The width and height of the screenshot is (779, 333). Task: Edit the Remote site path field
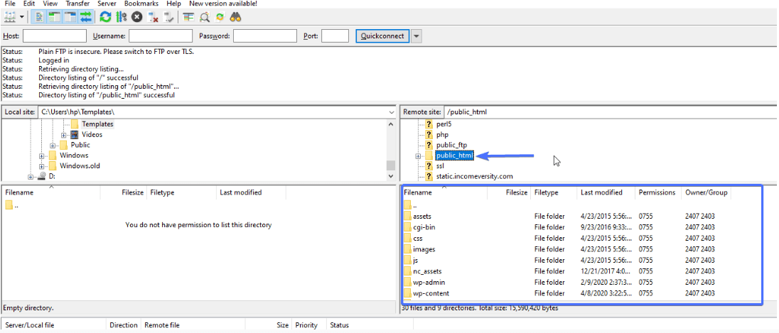coord(610,112)
